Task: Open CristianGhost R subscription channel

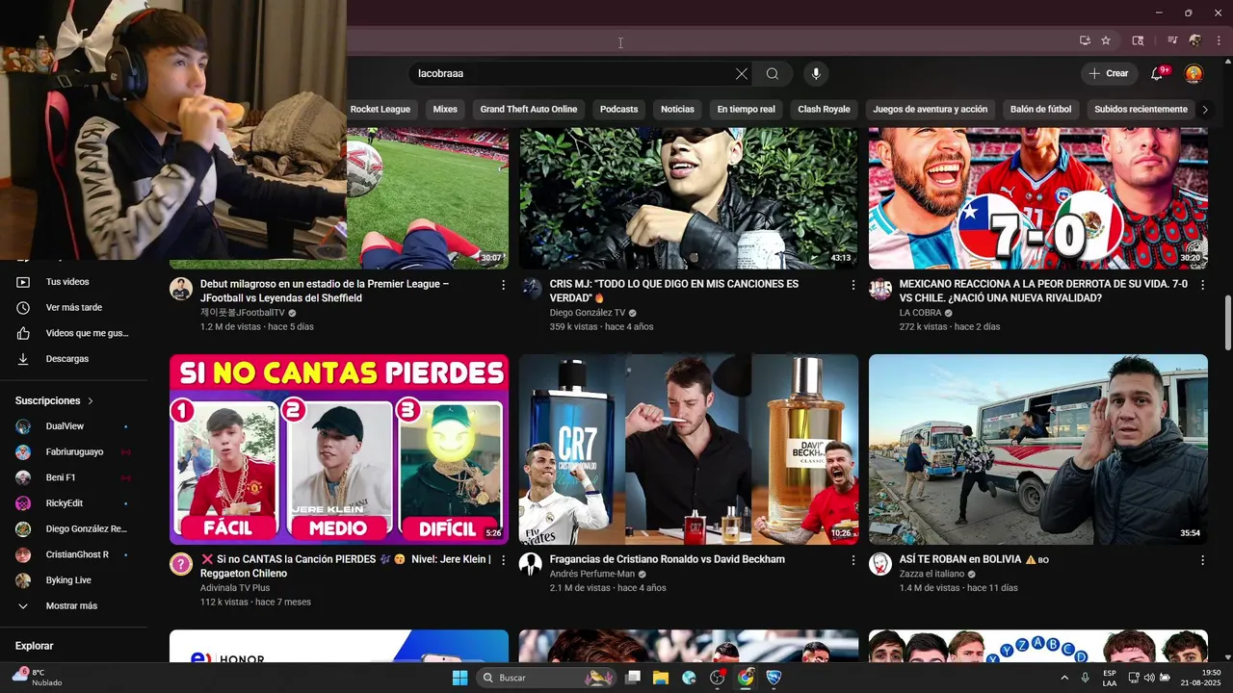Action: tap(73, 555)
